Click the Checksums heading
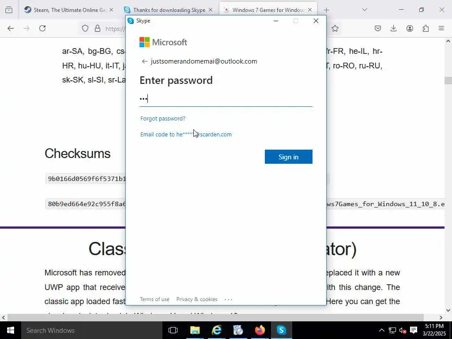 [78, 153]
